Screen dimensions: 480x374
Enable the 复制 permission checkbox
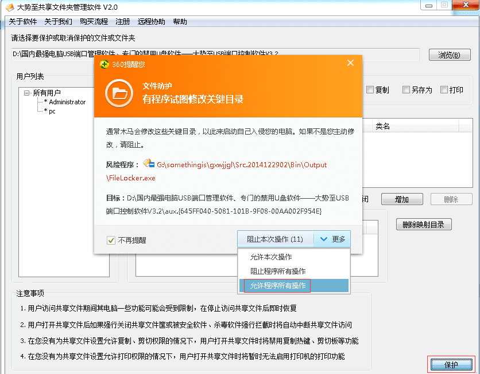point(370,89)
